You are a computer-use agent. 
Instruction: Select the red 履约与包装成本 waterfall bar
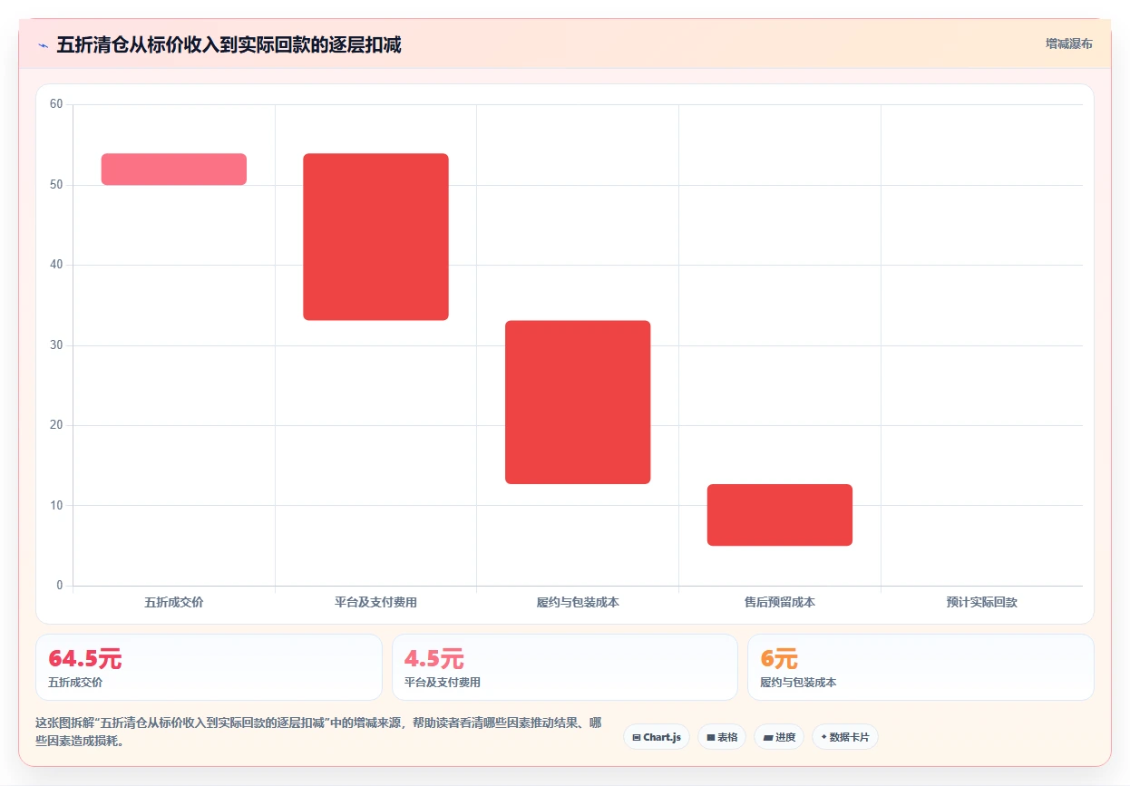pos(578,402)
